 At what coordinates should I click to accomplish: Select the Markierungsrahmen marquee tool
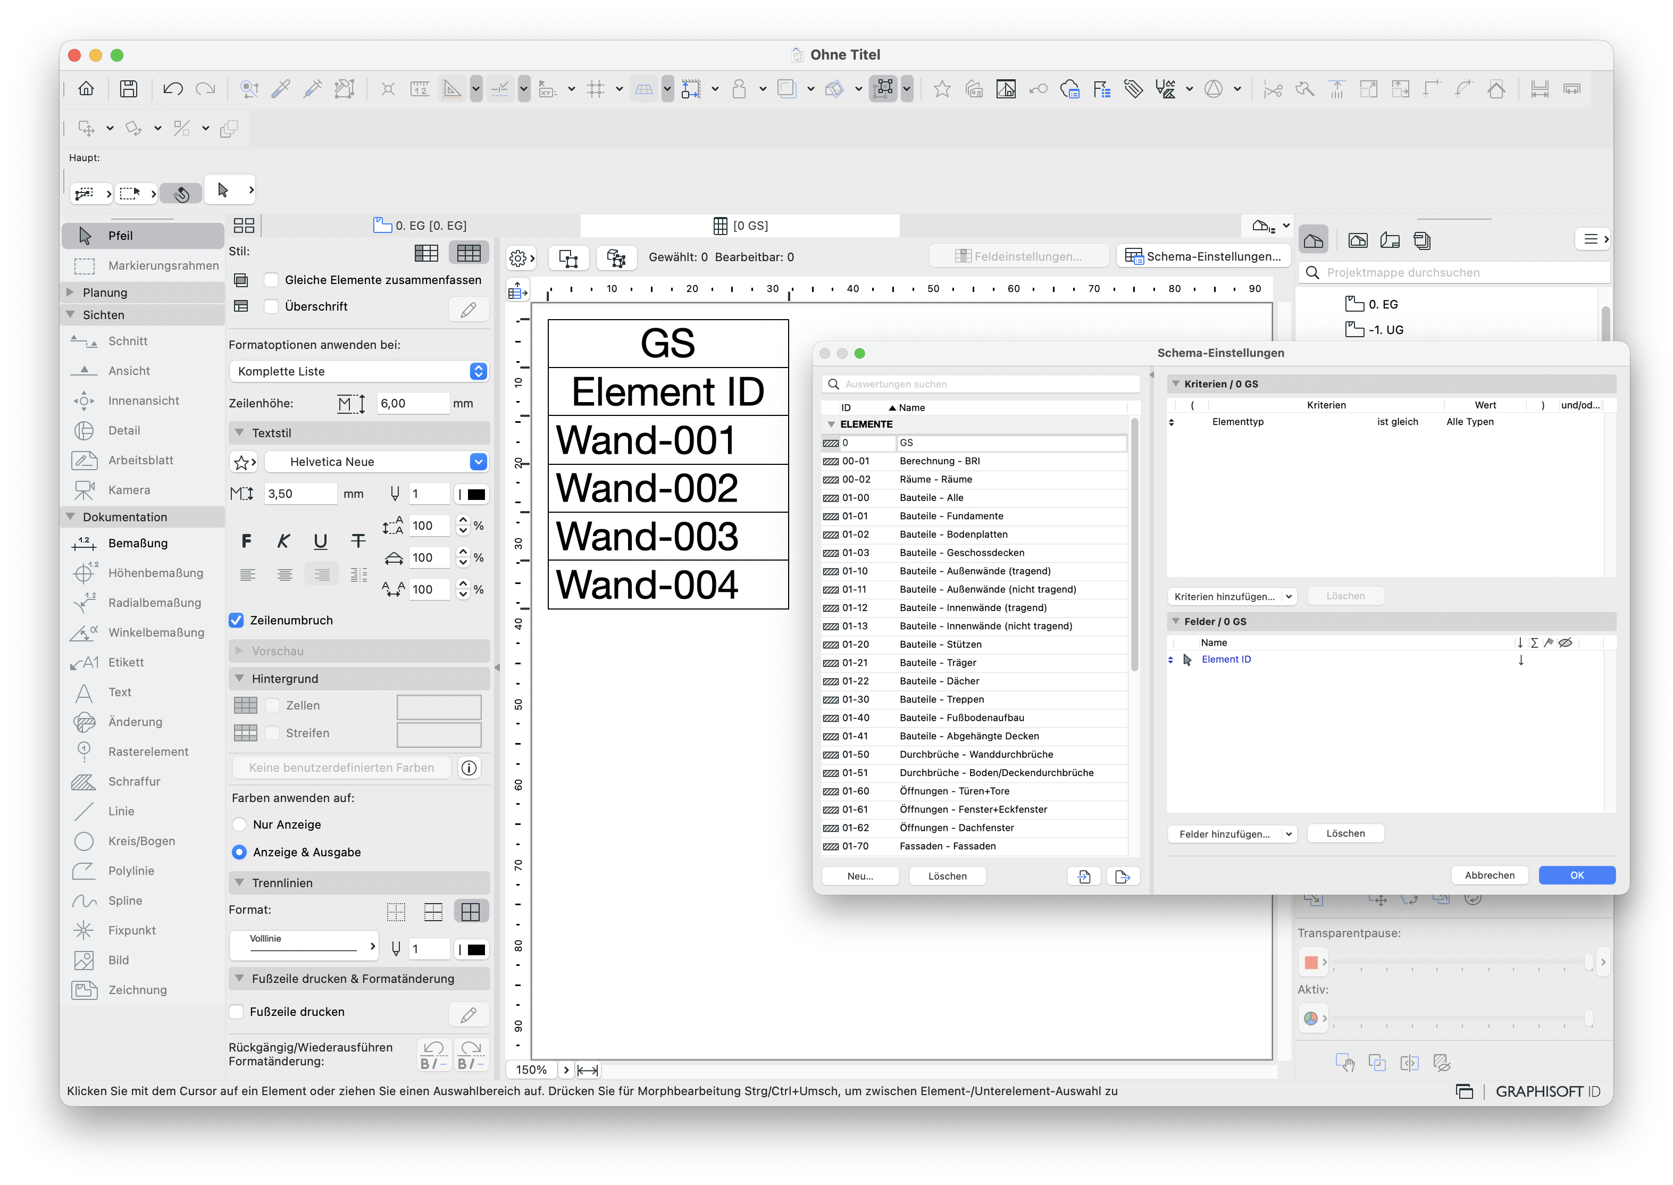pyautogui.click(x=143, y=265)
